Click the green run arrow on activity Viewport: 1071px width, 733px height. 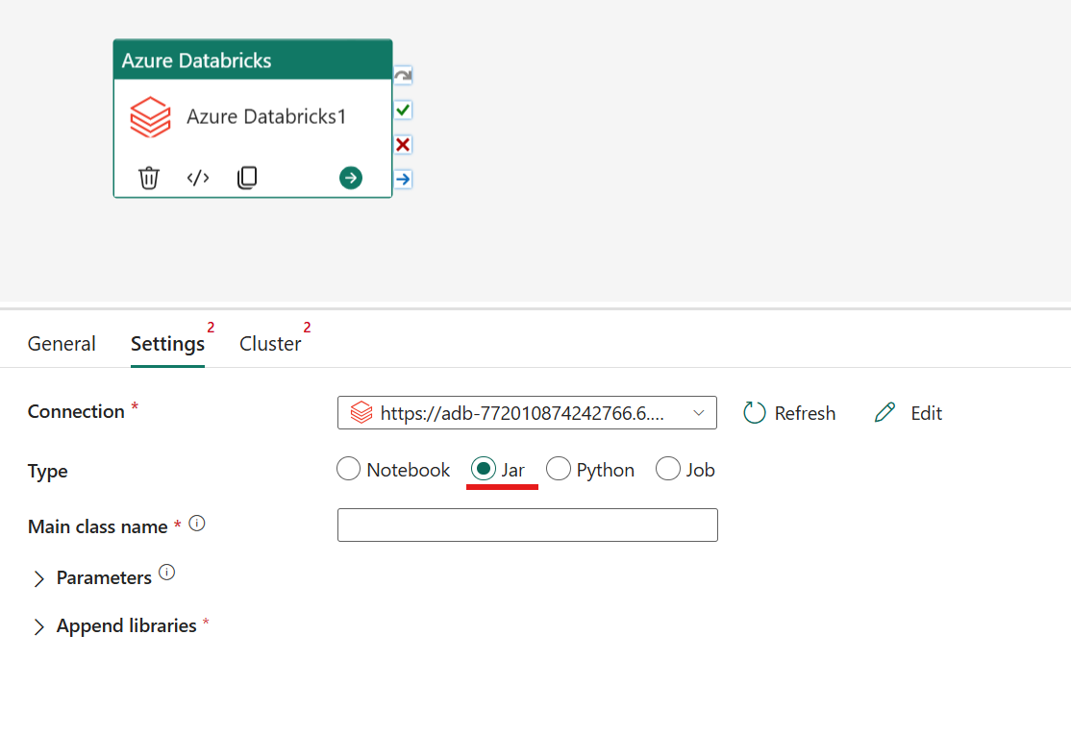coord(351,178)
